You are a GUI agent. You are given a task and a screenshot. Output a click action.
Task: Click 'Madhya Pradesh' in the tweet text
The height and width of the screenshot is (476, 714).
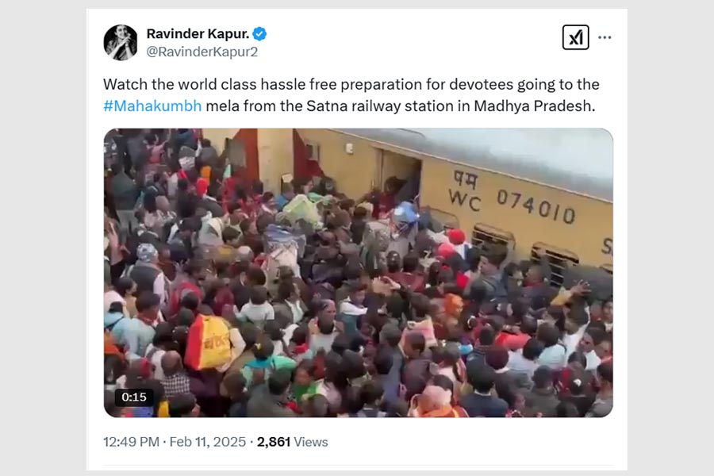pyautogui.click(x=534, y=106)
